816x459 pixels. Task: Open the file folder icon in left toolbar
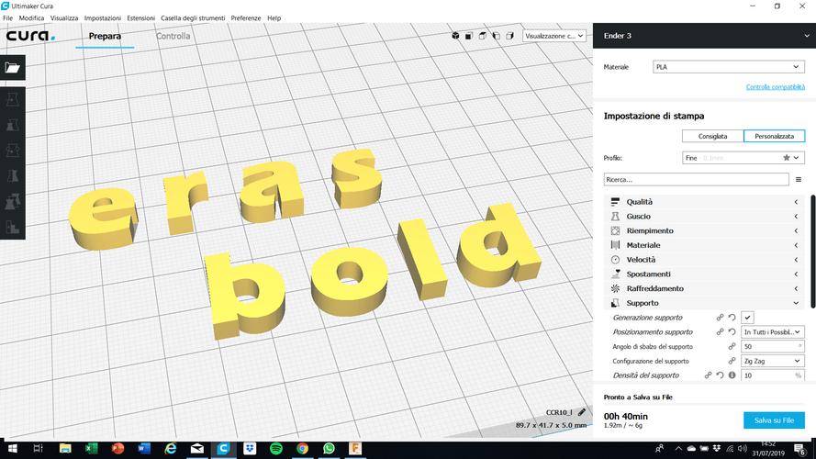tap(13, 68)
